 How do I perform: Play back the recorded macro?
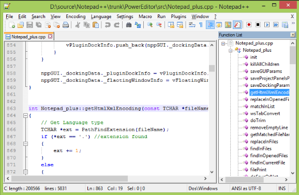(267, 25)
